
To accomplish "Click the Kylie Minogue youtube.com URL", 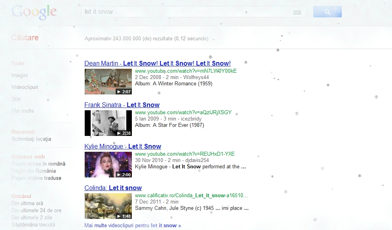I will point(185,154).
